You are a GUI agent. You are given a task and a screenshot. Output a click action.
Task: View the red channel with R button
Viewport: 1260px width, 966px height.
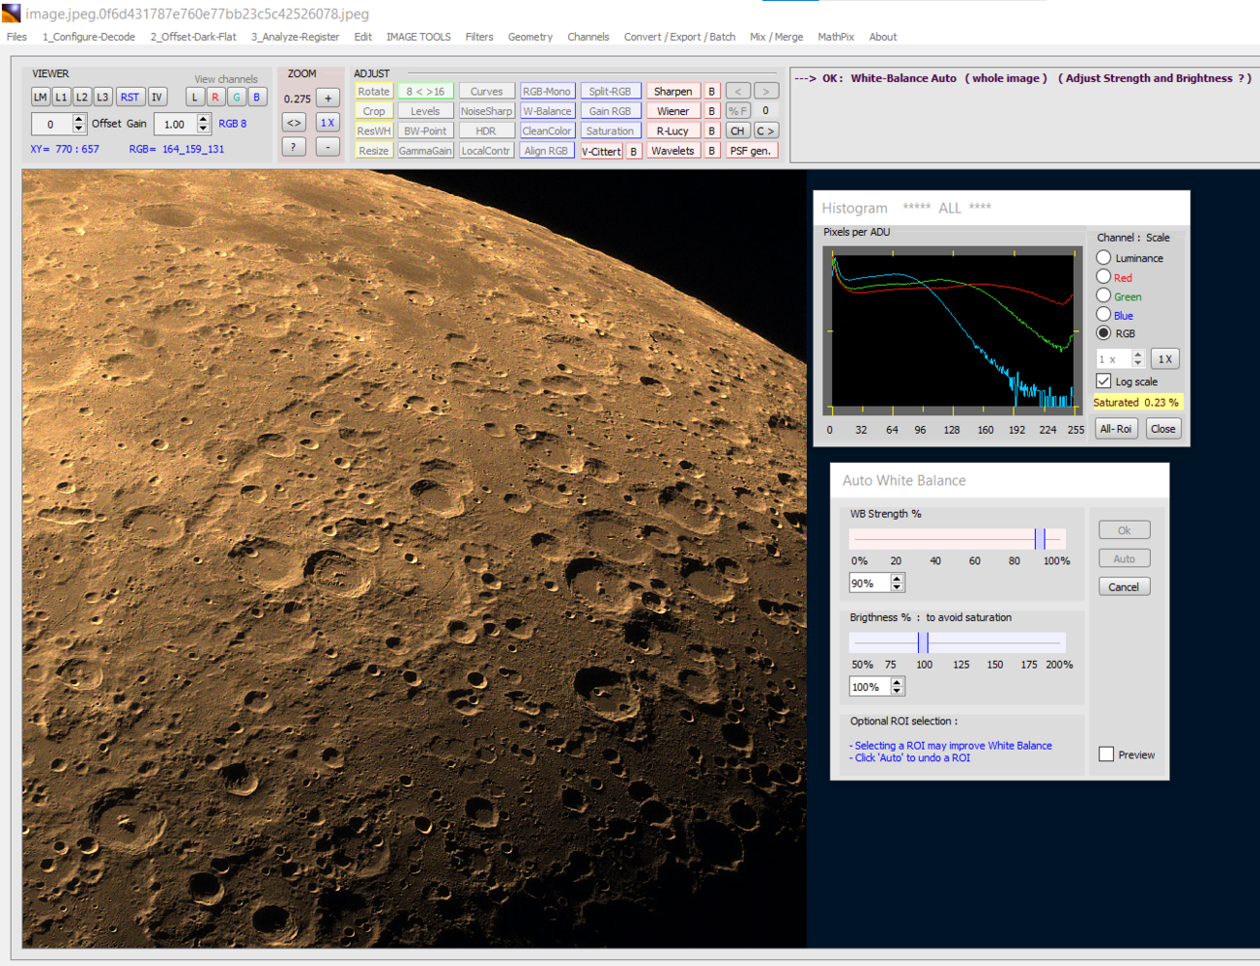[215, 98]
